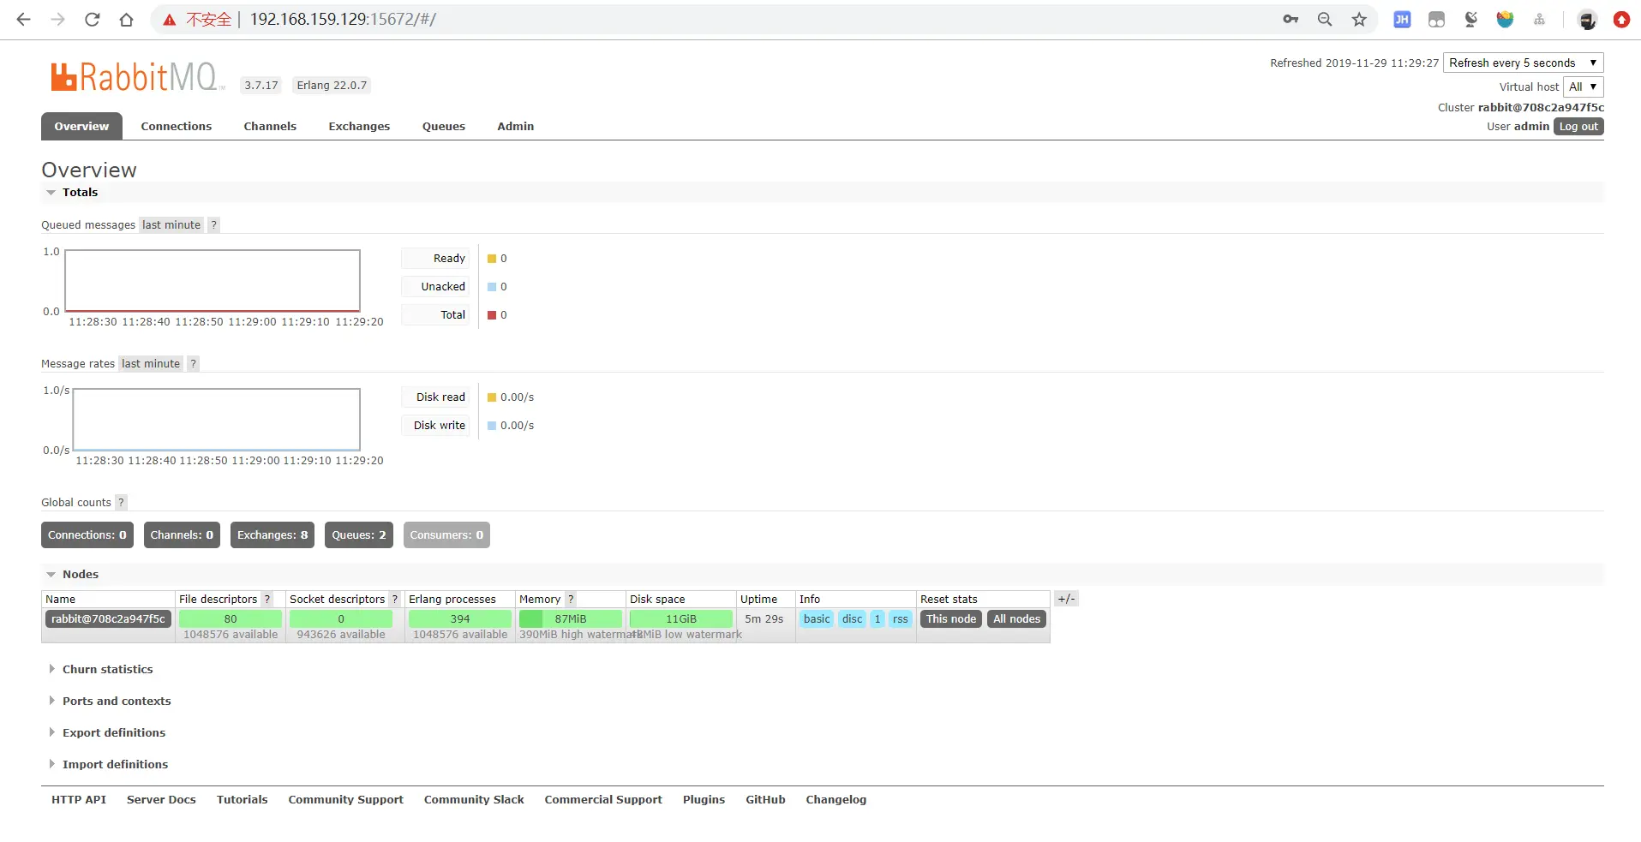Expand Export definitions section
The width and height of the screenshot is (1641, 842).
click(x=107, y=733)
